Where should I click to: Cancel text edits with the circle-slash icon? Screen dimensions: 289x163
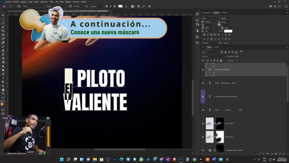[139, 6]
